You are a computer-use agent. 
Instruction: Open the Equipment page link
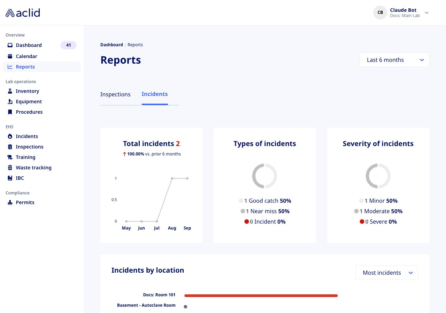point(29,102)
